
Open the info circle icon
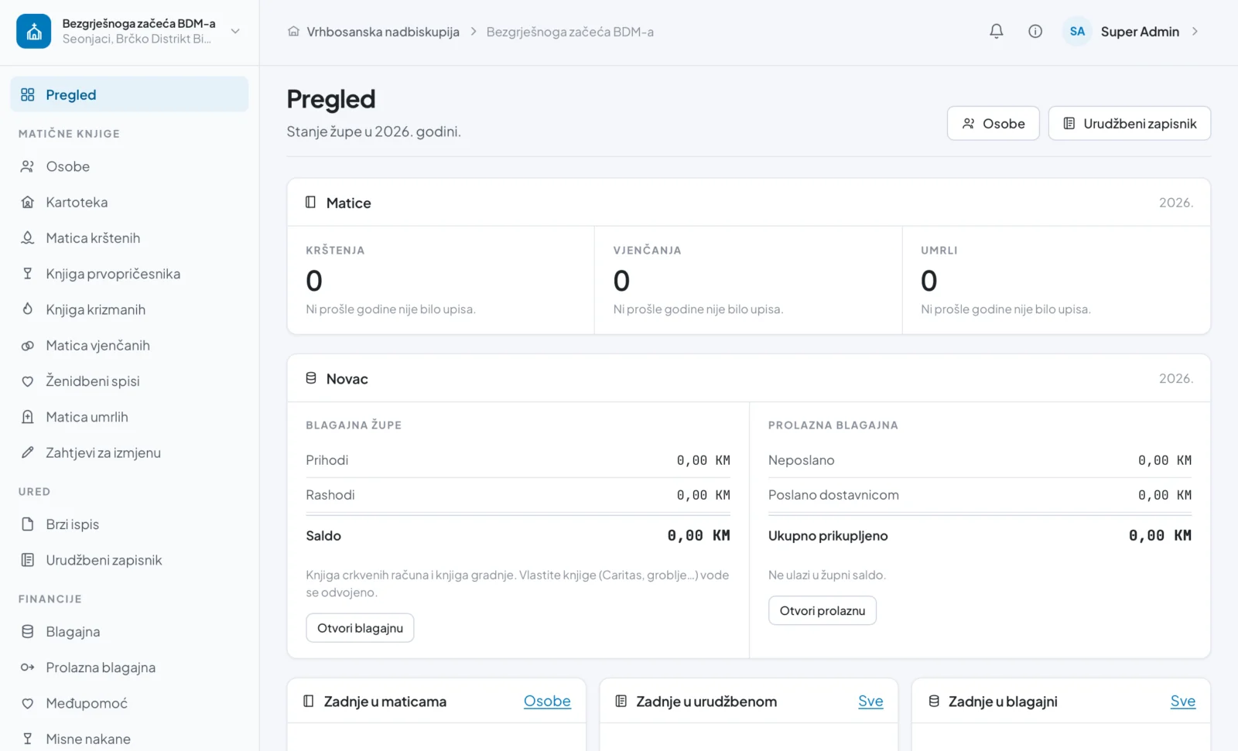pyautogui.click(x=1035, y=32)
